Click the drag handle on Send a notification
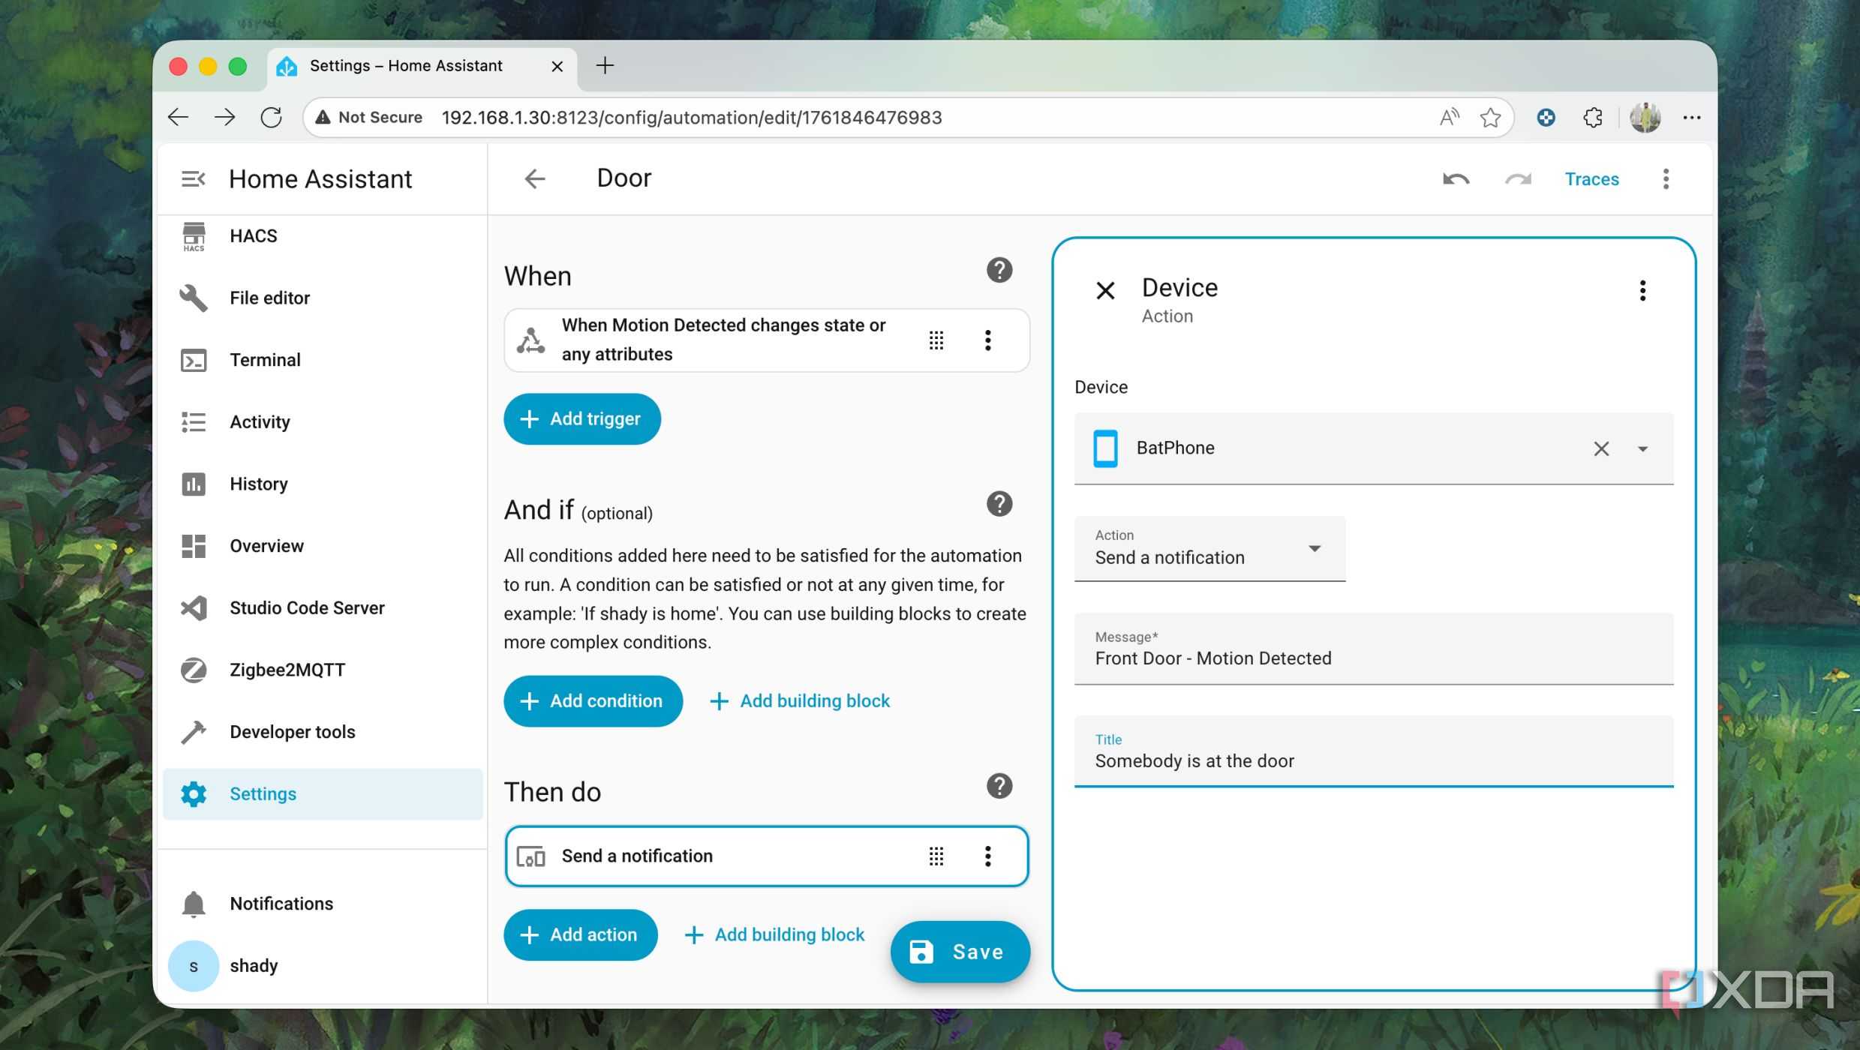This screenshot has width=1860, height=1050. (936, 856)
